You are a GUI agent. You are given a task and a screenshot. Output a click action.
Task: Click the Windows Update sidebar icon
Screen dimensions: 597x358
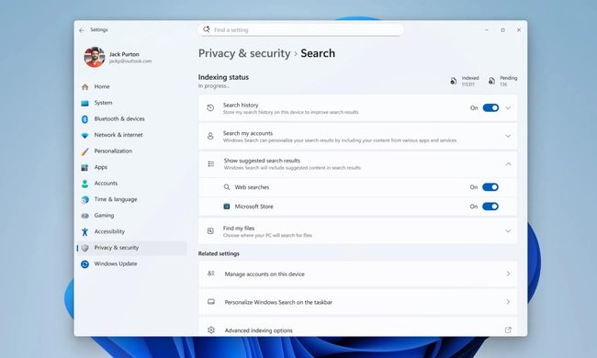click(x=84, y=264)
